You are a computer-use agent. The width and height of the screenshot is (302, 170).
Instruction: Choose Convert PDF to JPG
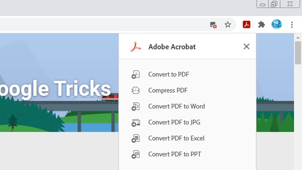(174, 122)
